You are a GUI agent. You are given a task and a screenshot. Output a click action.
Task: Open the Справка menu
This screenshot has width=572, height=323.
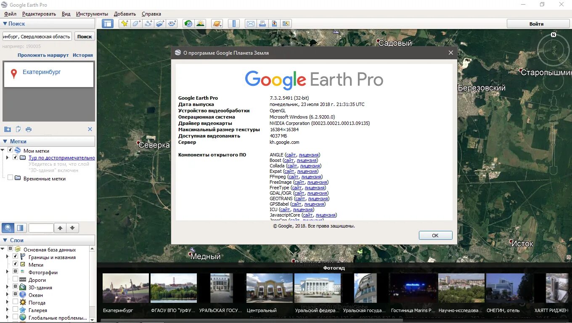click(x=151, y=14)
